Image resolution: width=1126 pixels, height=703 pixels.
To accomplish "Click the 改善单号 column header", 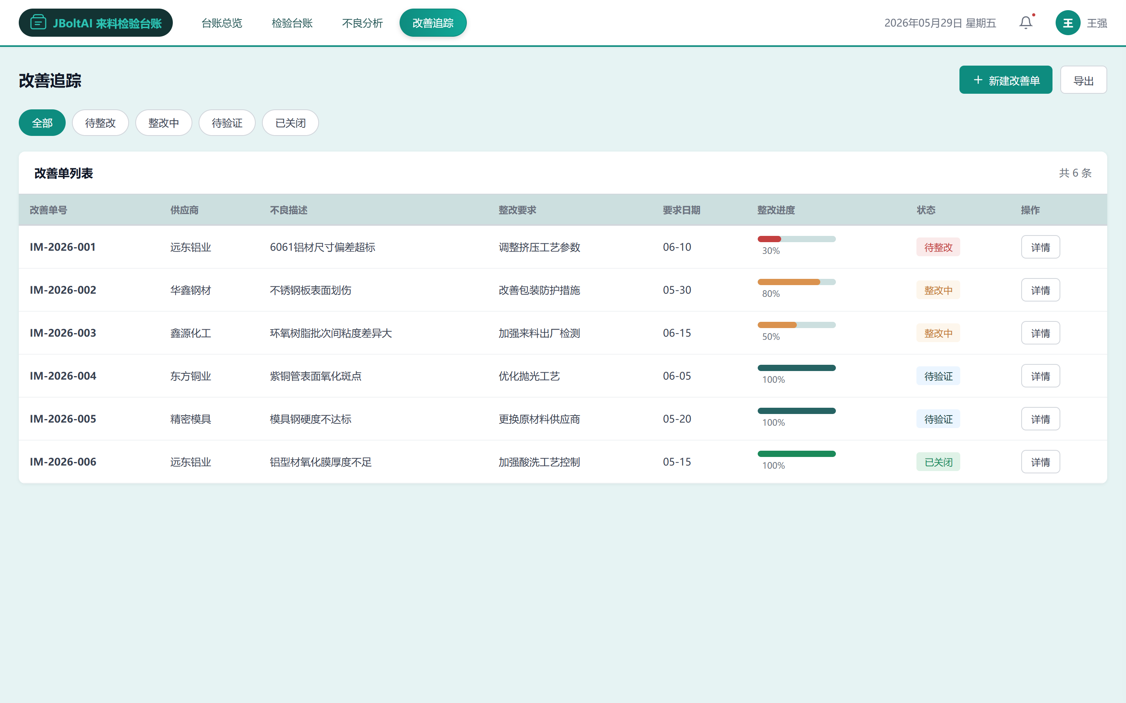I will [48, 210].
